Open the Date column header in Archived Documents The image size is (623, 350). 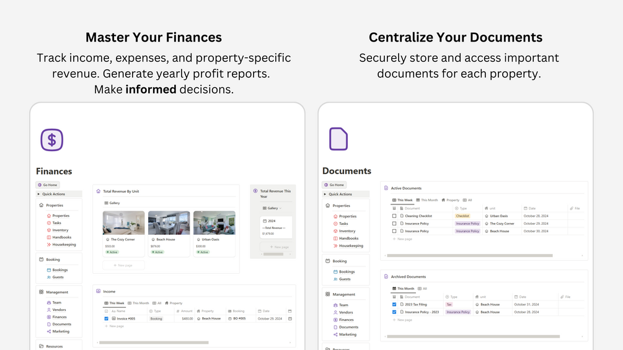tap(520, 297)
